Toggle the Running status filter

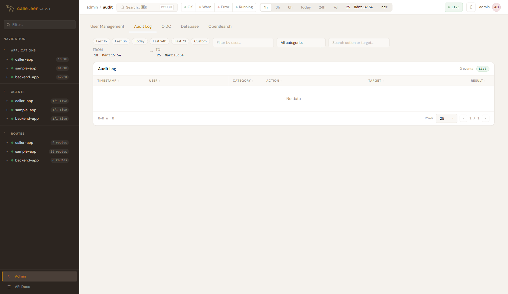point(244,7)
